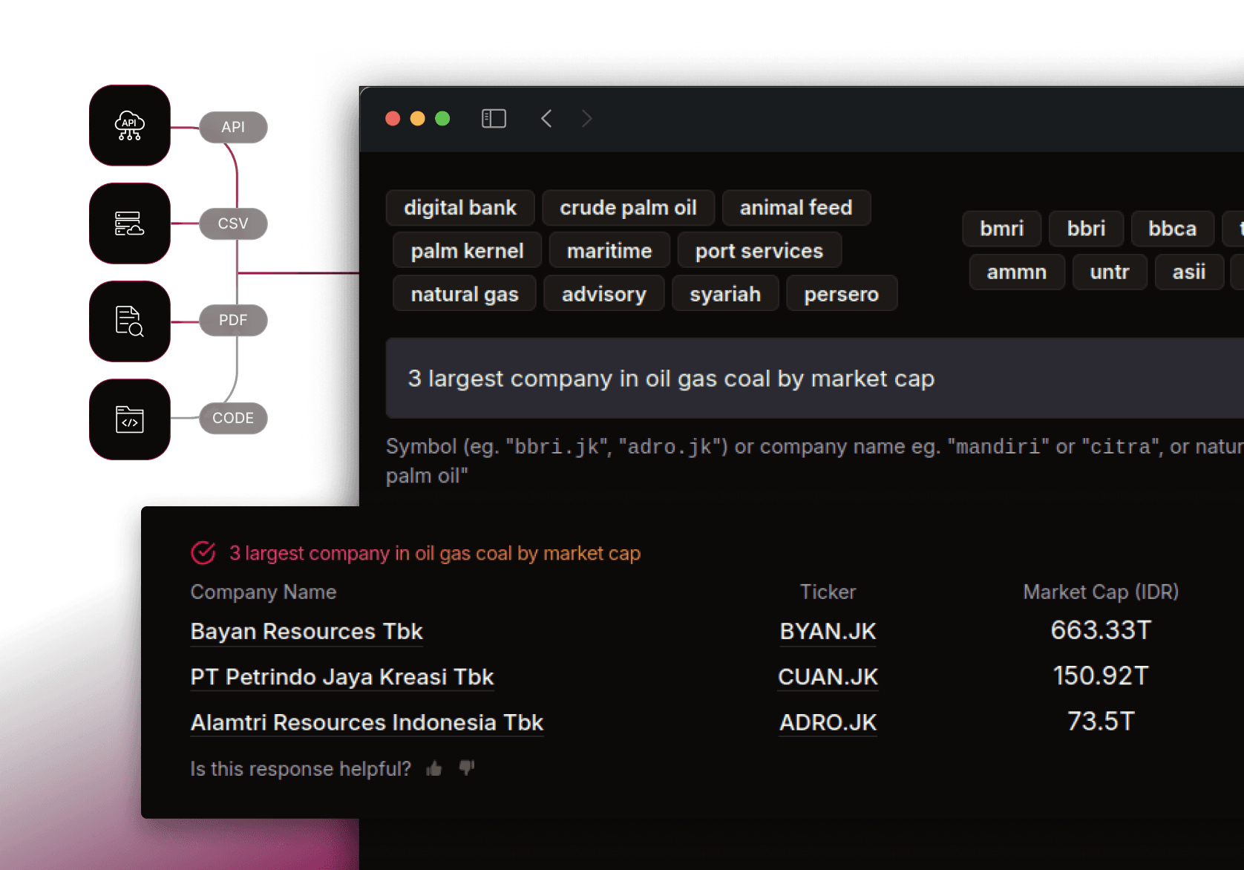Viewport: 1244px width, 870px height.
Task: Select the PDF label pill
Action: (x=233, y=320)
